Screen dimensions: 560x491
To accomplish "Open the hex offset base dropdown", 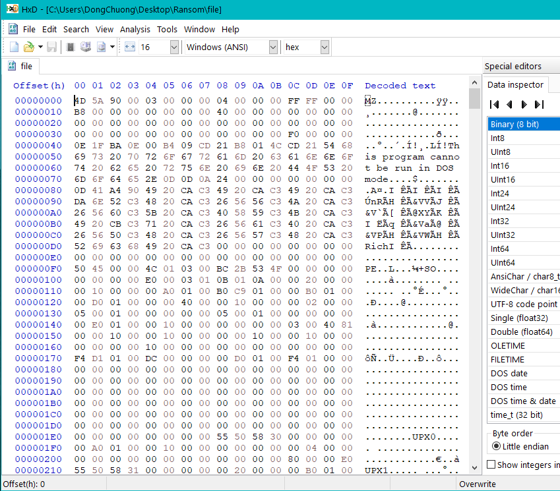I will pyautogui.click(x=325, y=47).
